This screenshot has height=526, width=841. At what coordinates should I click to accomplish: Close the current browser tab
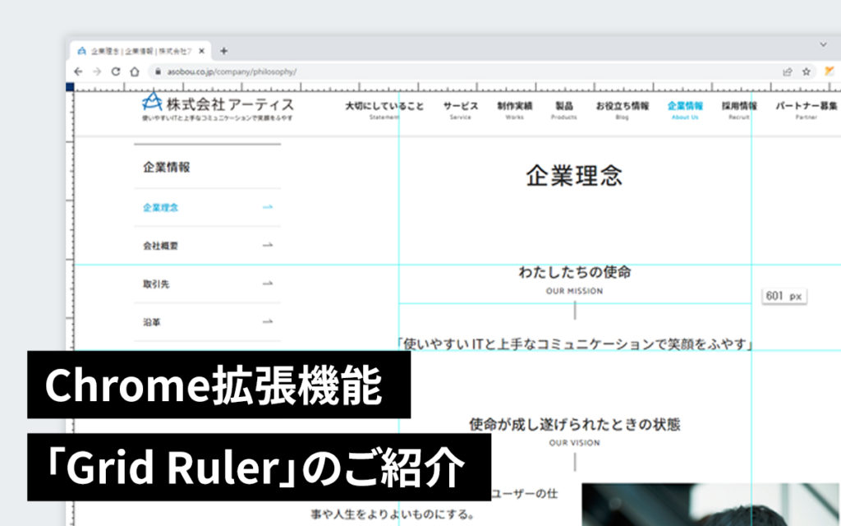[202, 51]
